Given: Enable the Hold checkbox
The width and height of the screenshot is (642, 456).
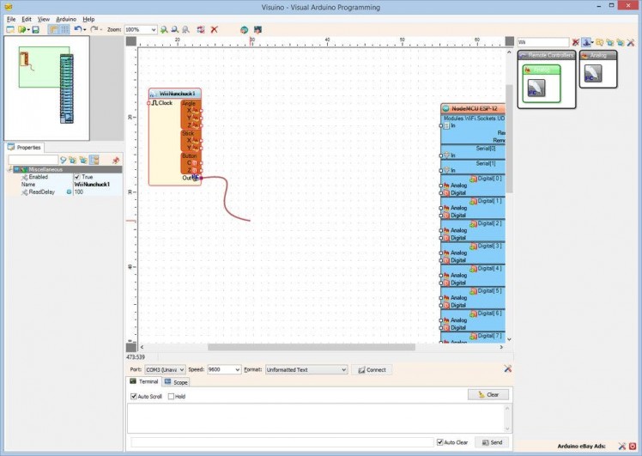Looking at the screenshot, I should (171, 396).
